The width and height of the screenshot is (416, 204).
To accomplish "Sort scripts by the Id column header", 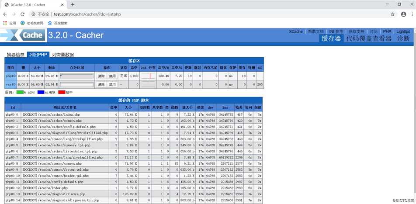I will pos(13,107).
